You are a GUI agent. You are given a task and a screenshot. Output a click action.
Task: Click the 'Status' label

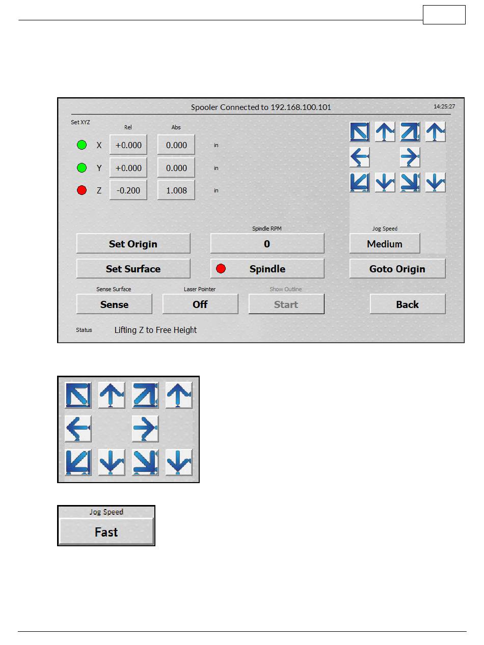pyautogui.click(x=84, y=330)
